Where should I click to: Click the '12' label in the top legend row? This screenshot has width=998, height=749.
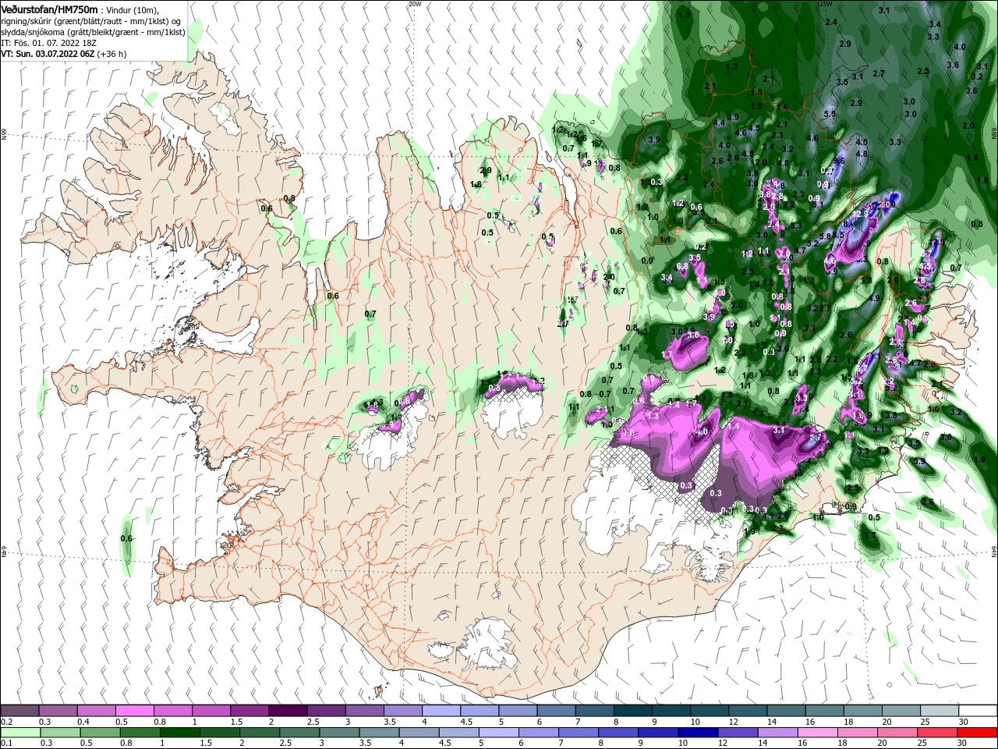[734, 722]
